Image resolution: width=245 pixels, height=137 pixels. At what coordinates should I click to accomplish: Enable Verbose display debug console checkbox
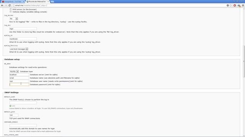(x=11, y=12)
